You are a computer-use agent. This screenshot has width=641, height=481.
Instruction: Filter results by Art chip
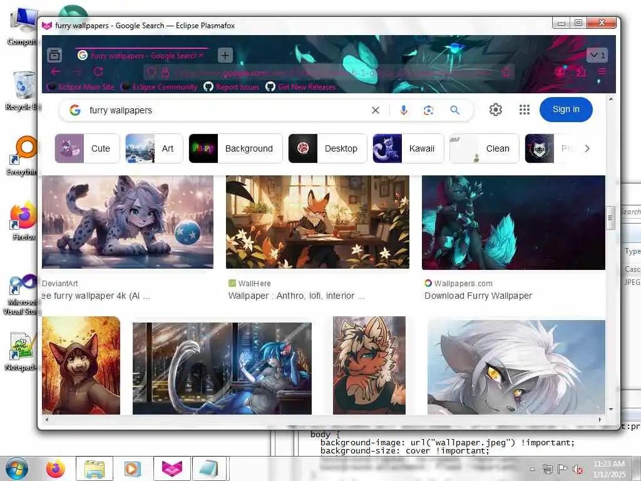[154, 148]
